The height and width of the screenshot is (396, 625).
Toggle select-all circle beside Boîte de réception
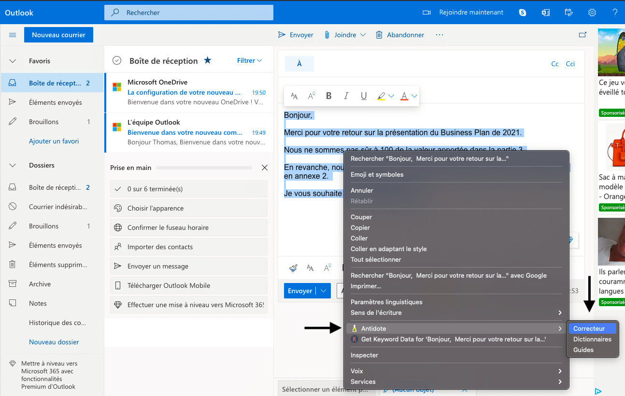(116, 60)
